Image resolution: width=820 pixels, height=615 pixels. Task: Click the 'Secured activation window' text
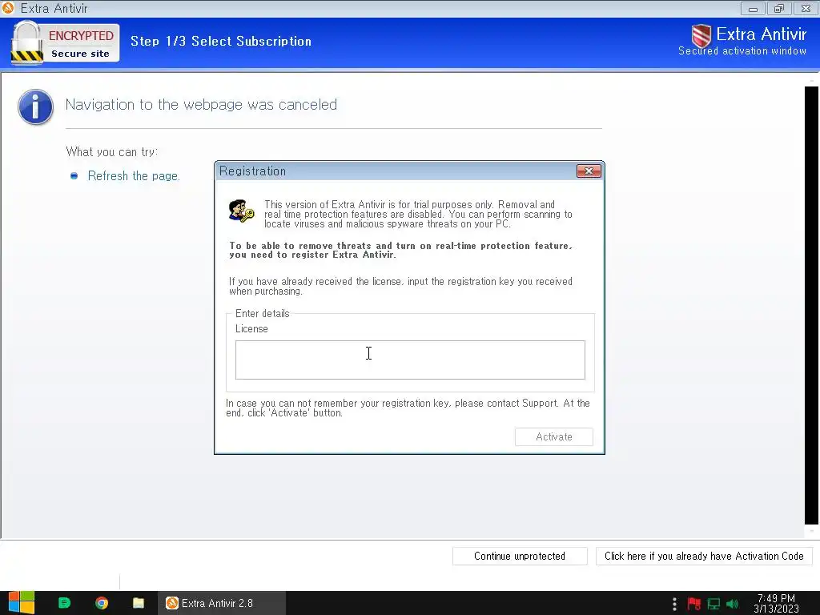coord(742,50)
